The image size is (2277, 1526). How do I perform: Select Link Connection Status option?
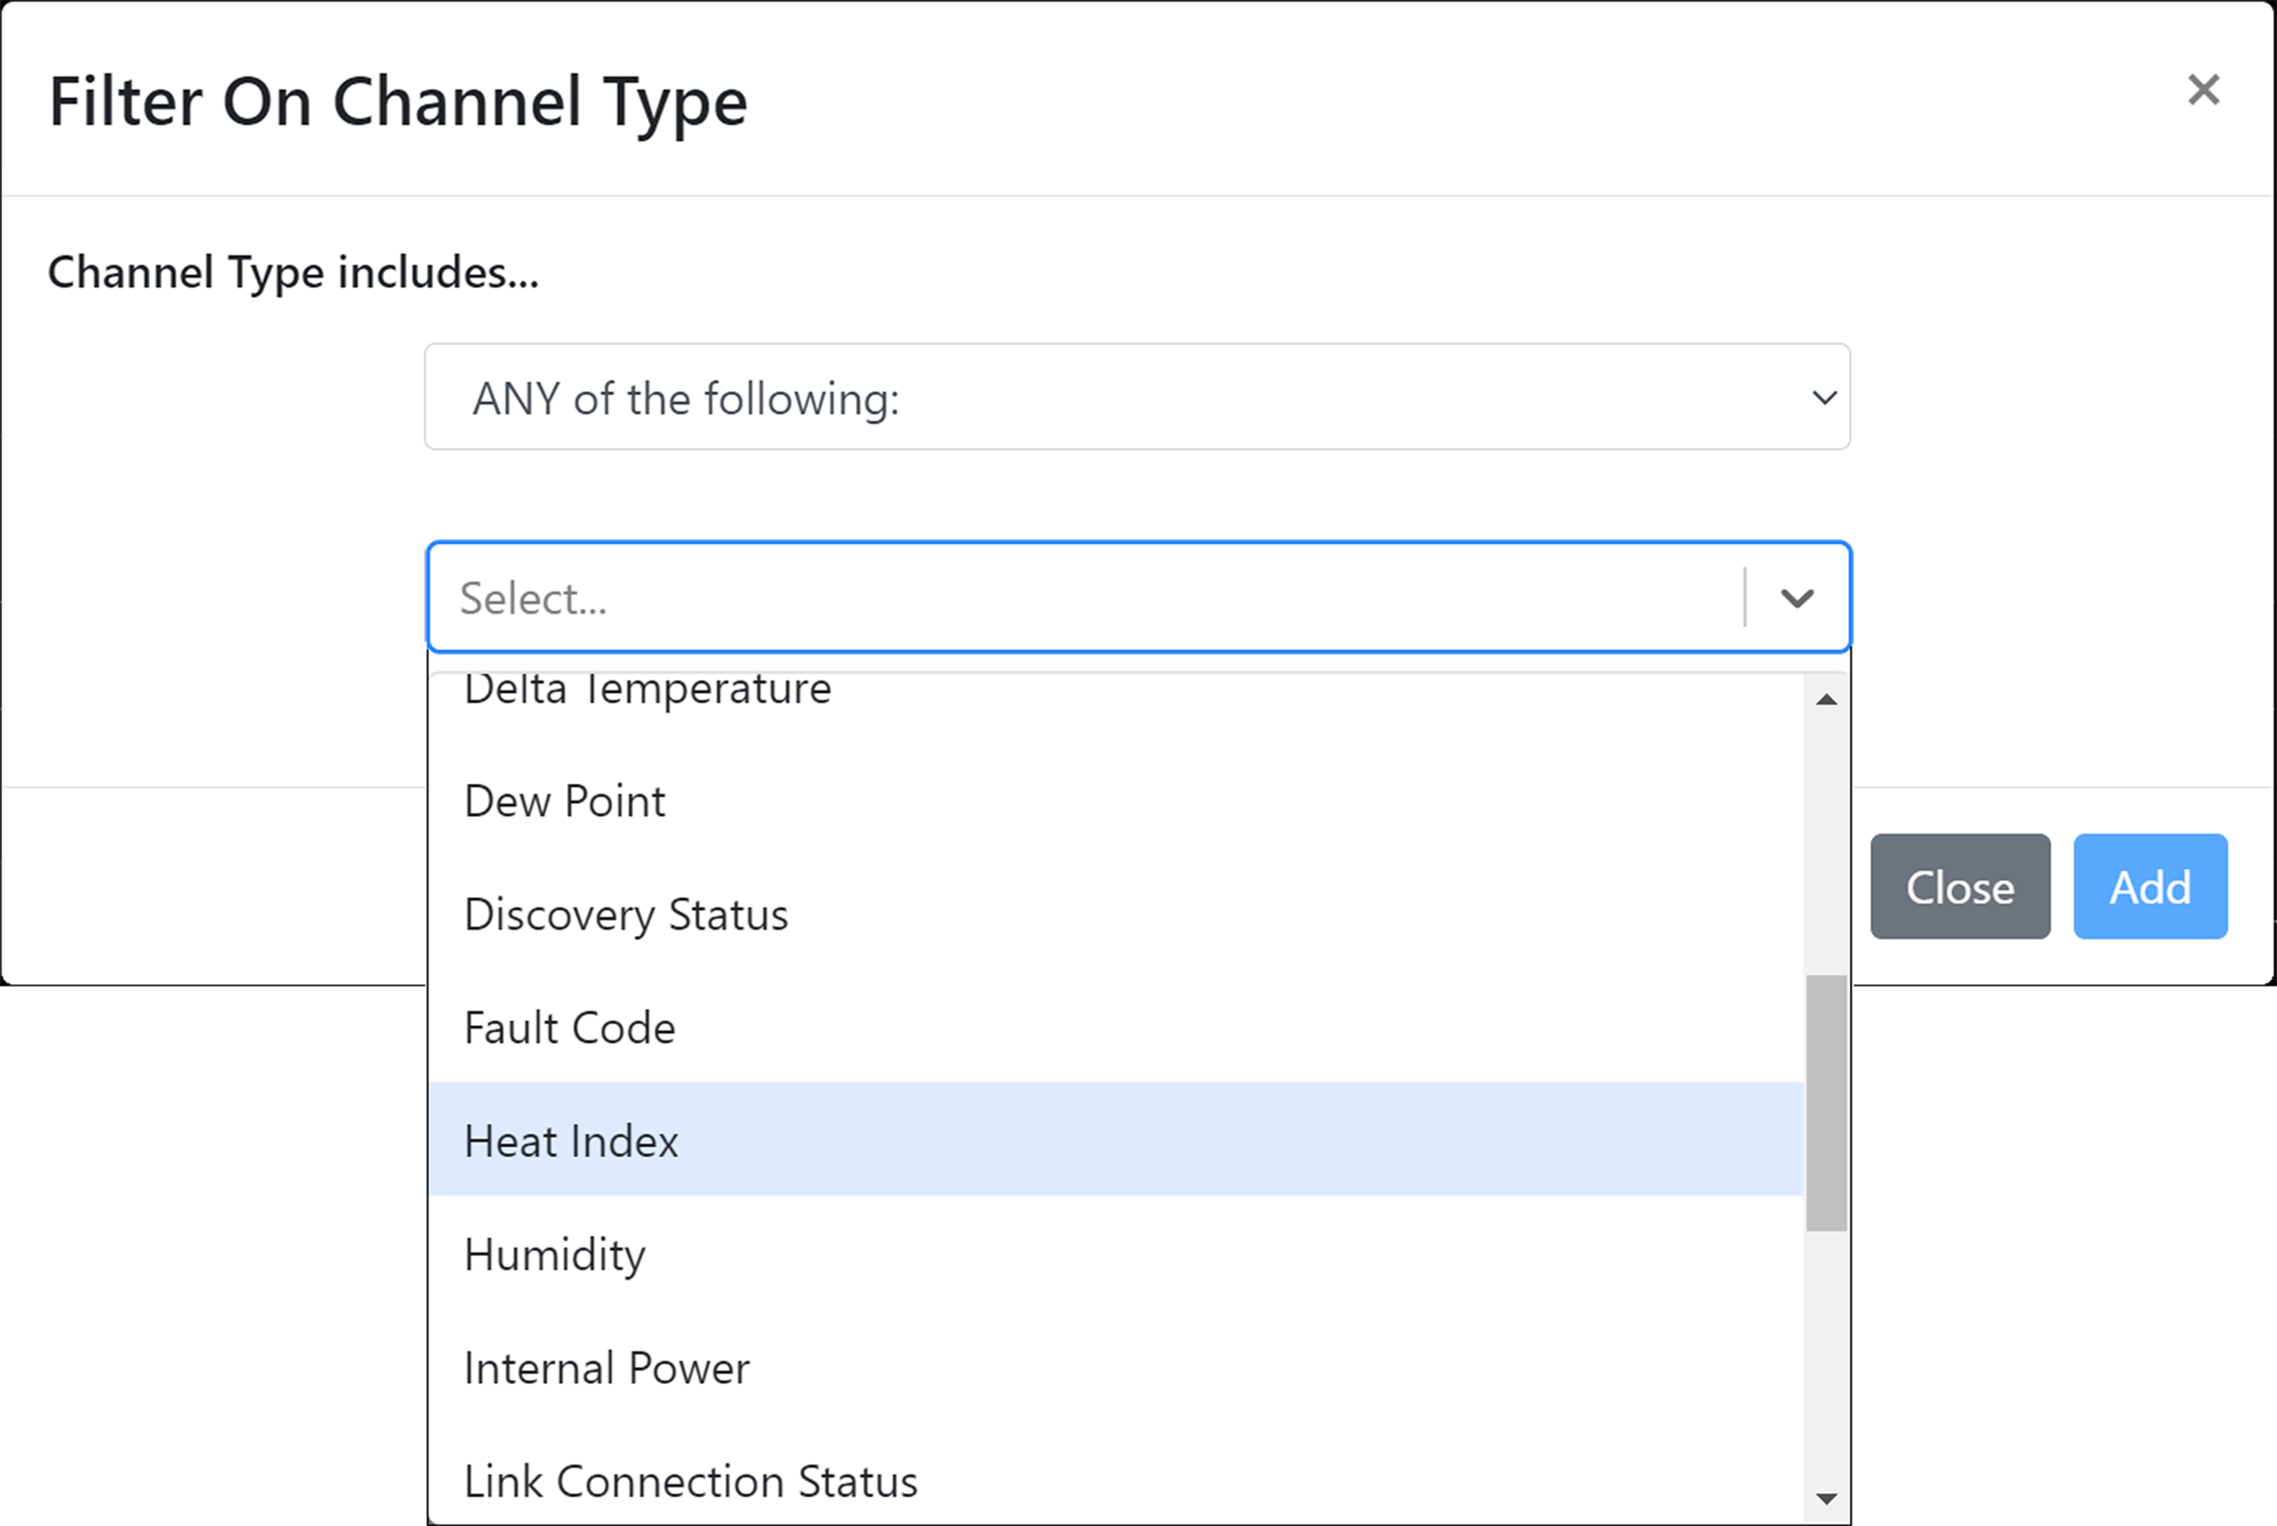tap(690, 1481)
